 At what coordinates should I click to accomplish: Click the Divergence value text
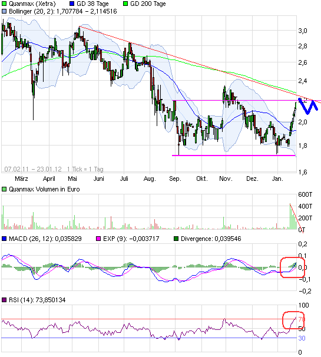point(228,239)
